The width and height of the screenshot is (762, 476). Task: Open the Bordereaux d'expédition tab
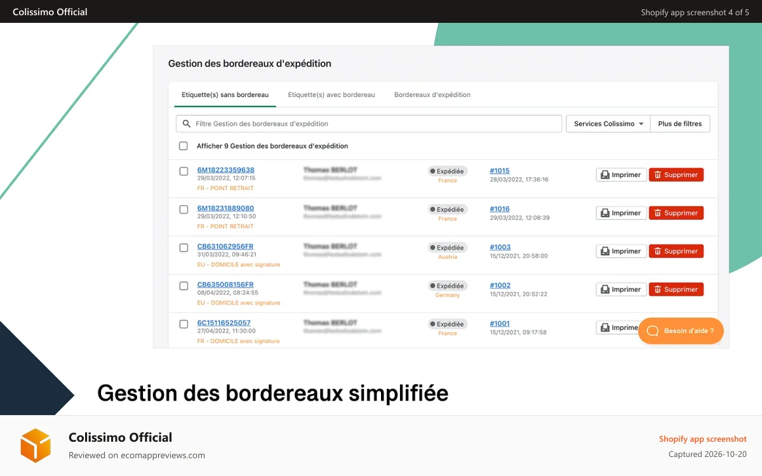point(432,95)
